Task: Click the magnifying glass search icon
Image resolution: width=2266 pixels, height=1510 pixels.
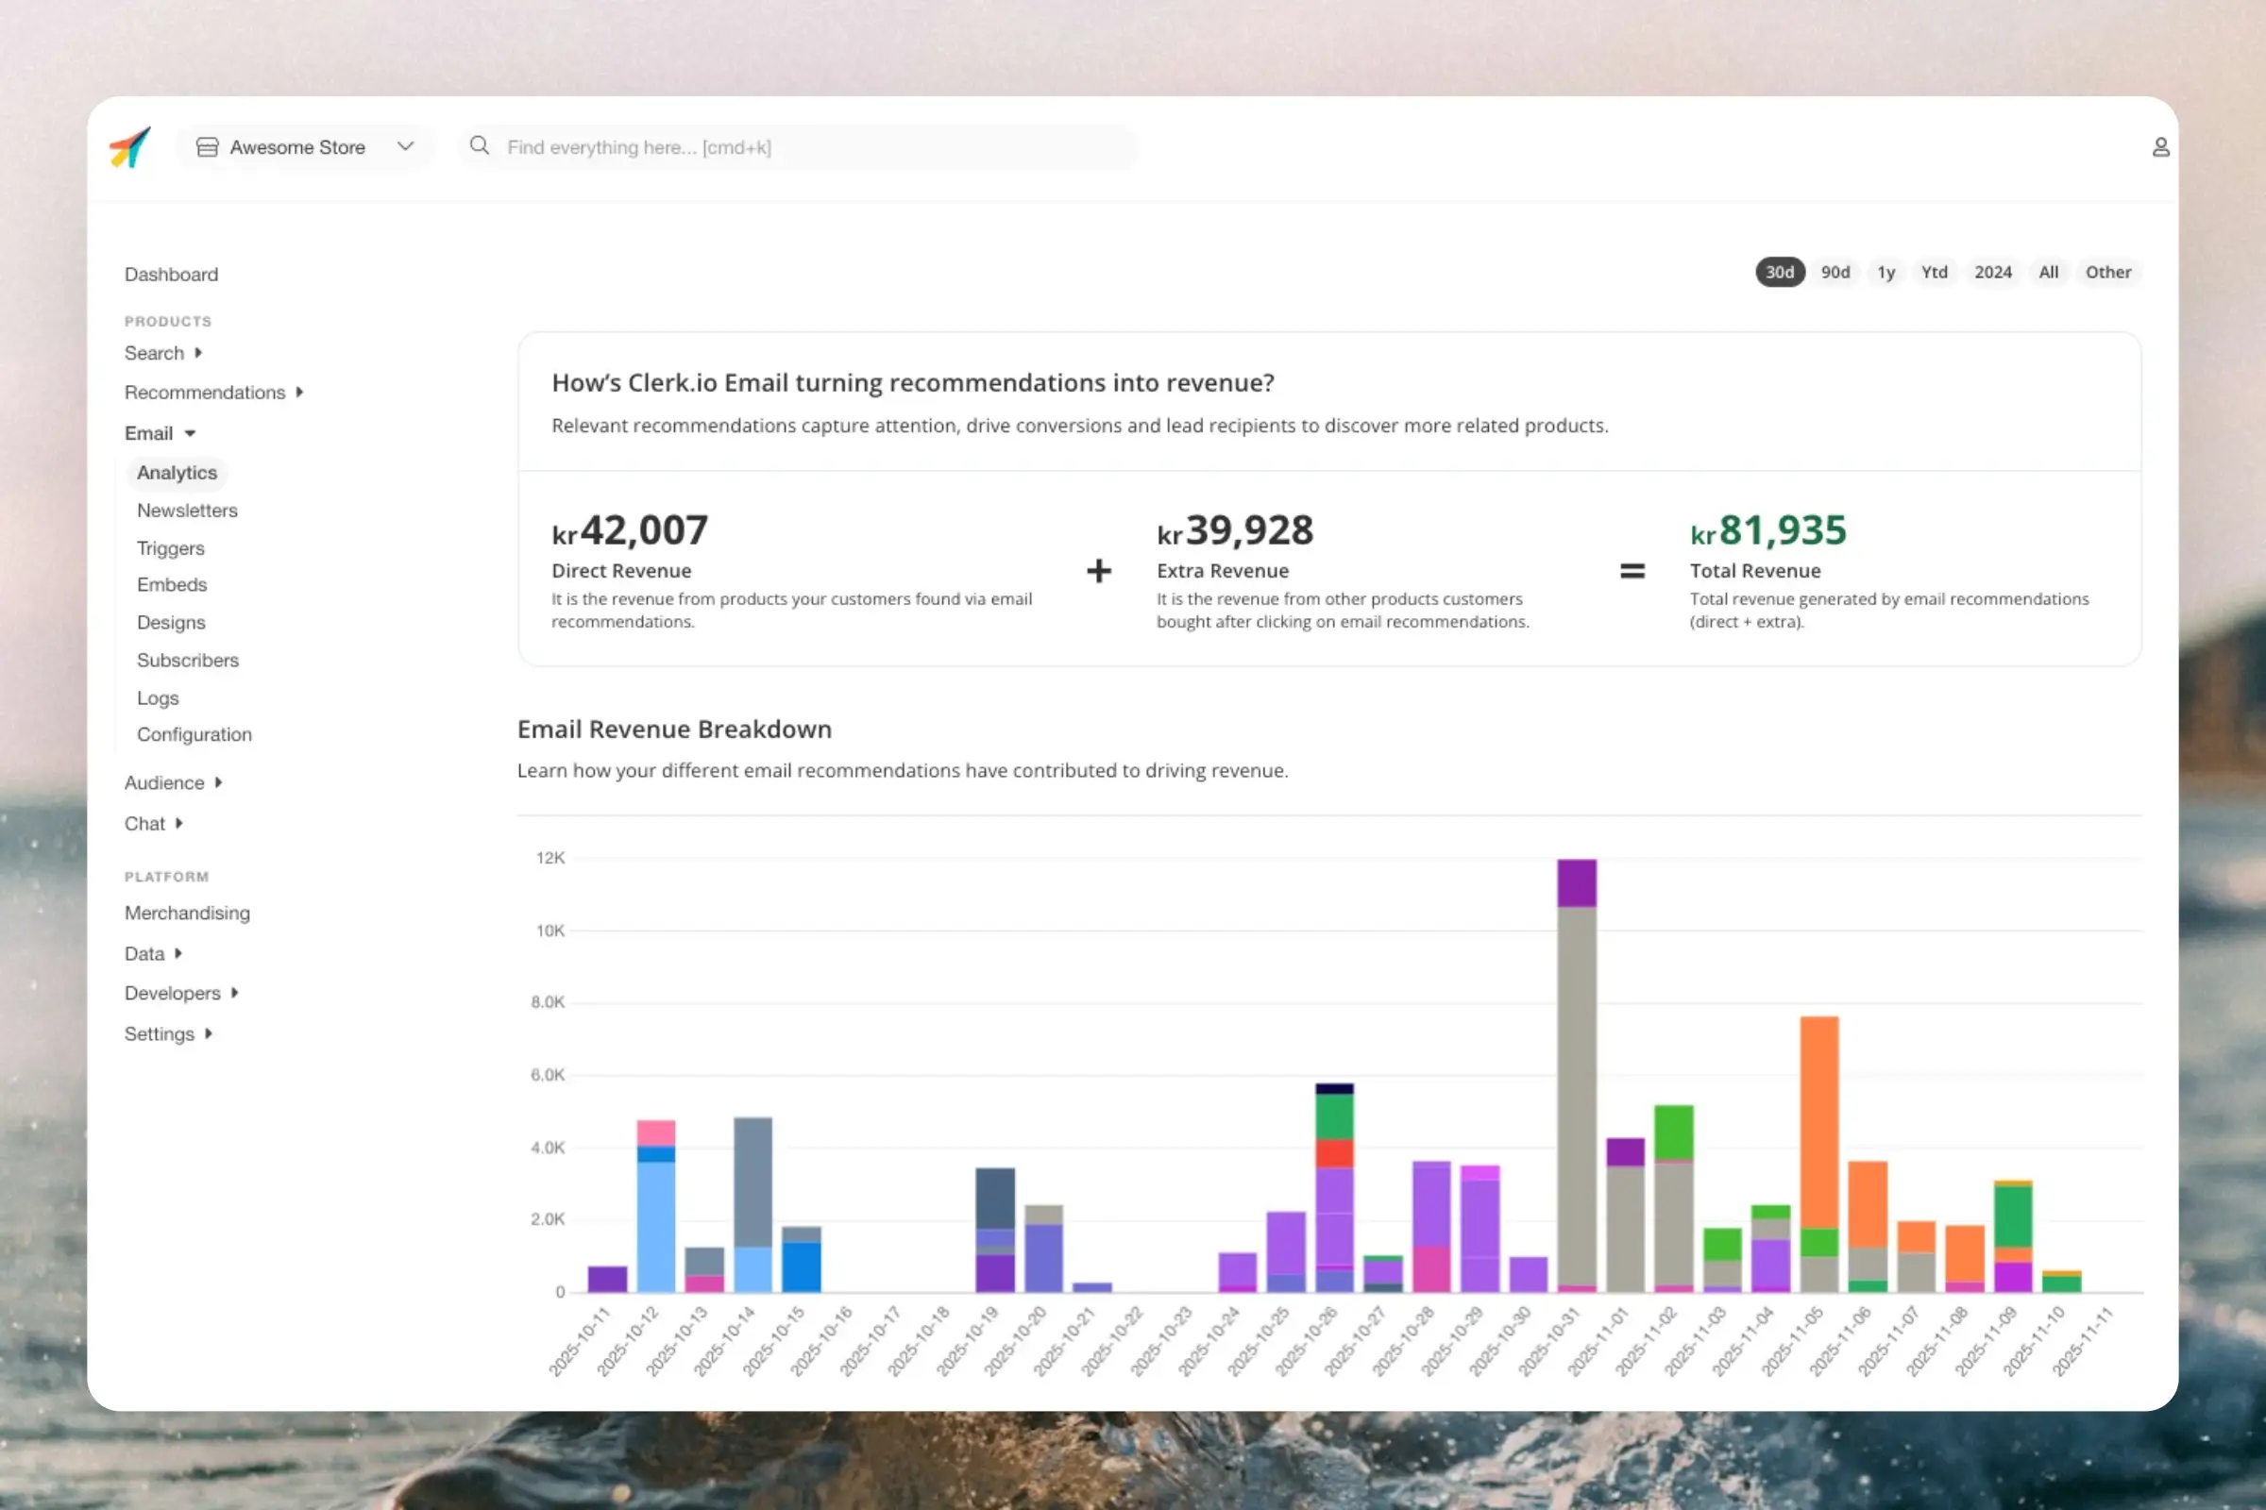Action: click(479, 146)
